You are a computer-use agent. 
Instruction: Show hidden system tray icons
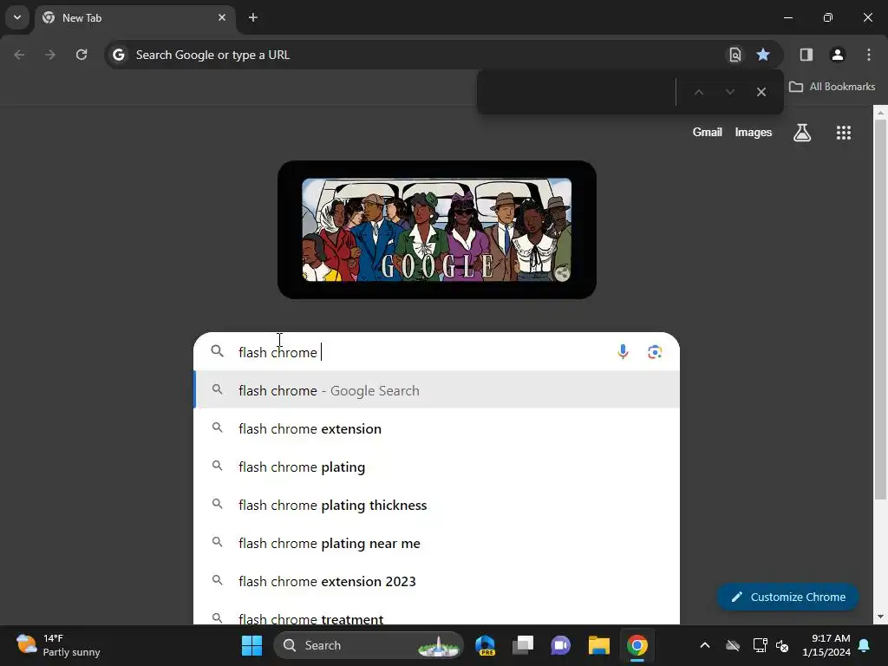(x=704, y=645)
